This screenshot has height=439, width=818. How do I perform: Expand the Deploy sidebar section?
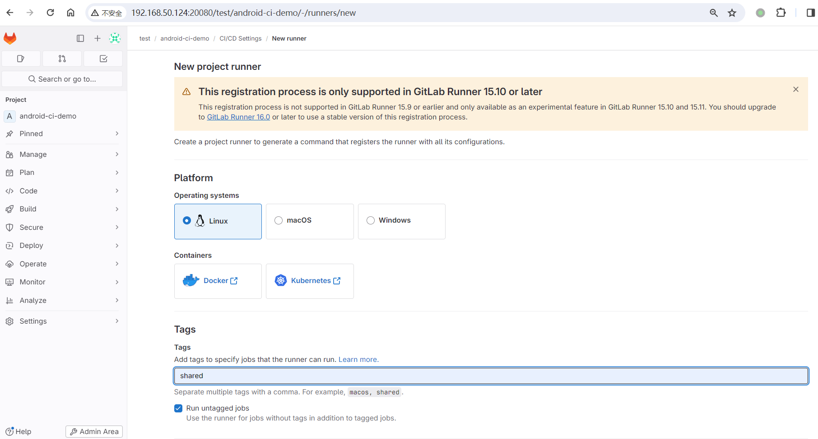point(31,245)
